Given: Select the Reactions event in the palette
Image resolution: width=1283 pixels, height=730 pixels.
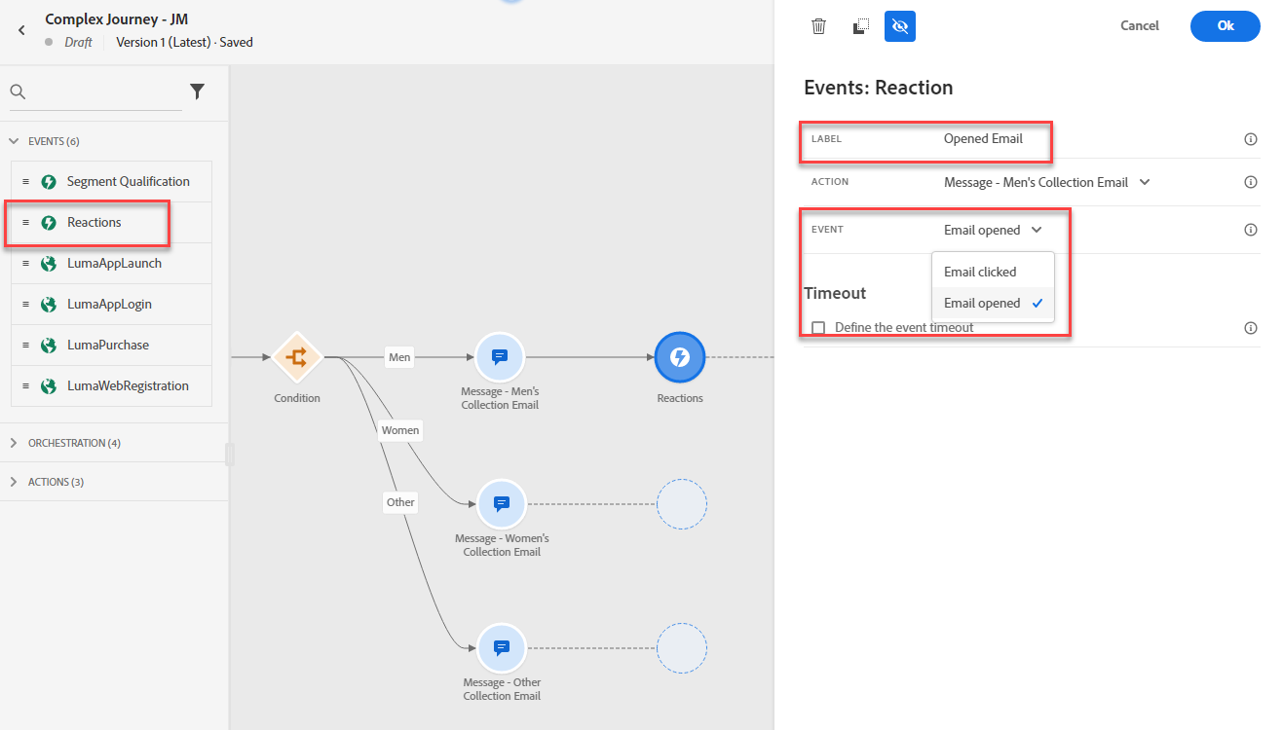Looking at the screenshot, I should pos(111,223).
